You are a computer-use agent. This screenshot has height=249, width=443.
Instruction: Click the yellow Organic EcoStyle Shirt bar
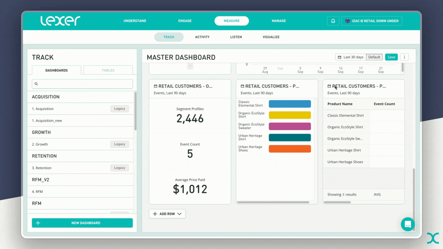click(290, 115)
